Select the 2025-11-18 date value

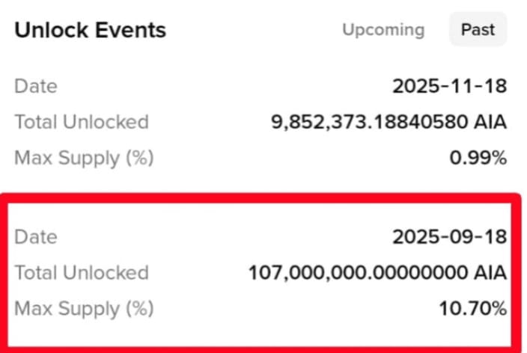coord(450,86)
